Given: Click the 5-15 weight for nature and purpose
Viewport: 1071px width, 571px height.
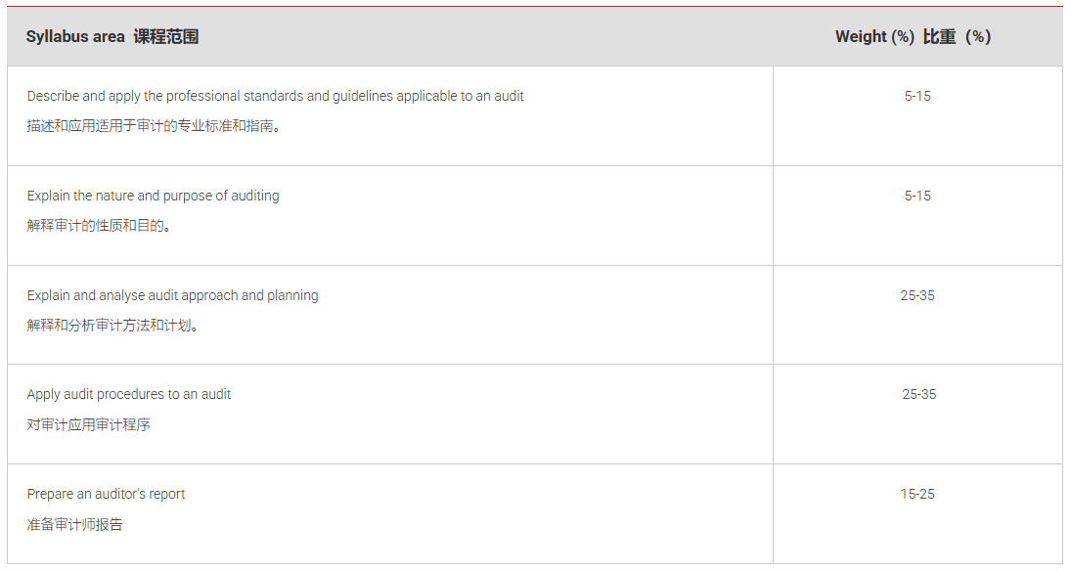Looking at the screenshot, I should tap(917, 196).
